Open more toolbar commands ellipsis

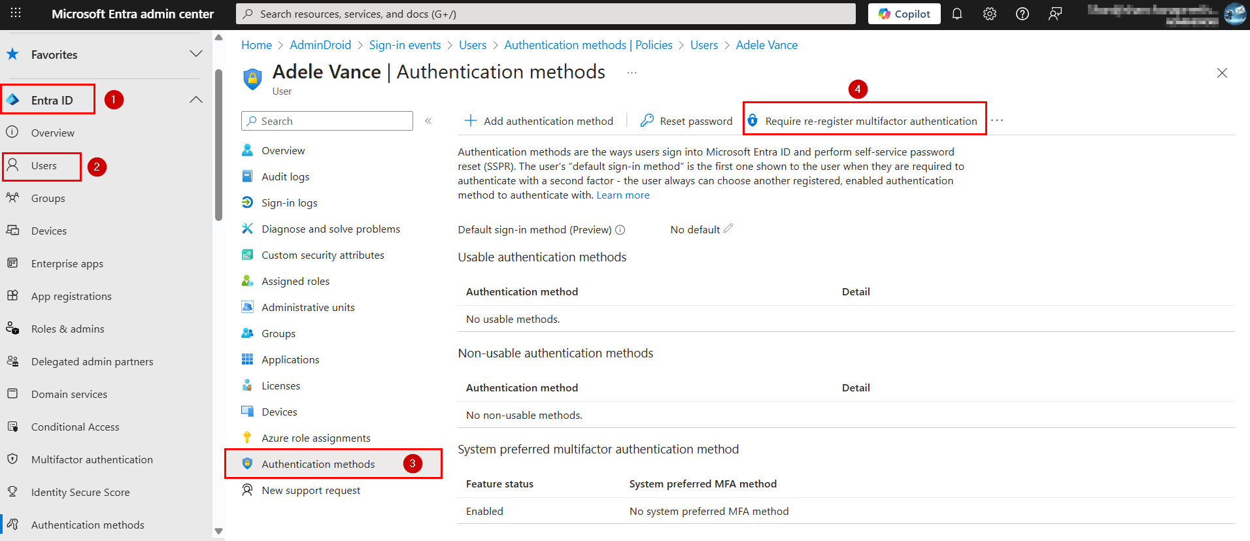997,121
